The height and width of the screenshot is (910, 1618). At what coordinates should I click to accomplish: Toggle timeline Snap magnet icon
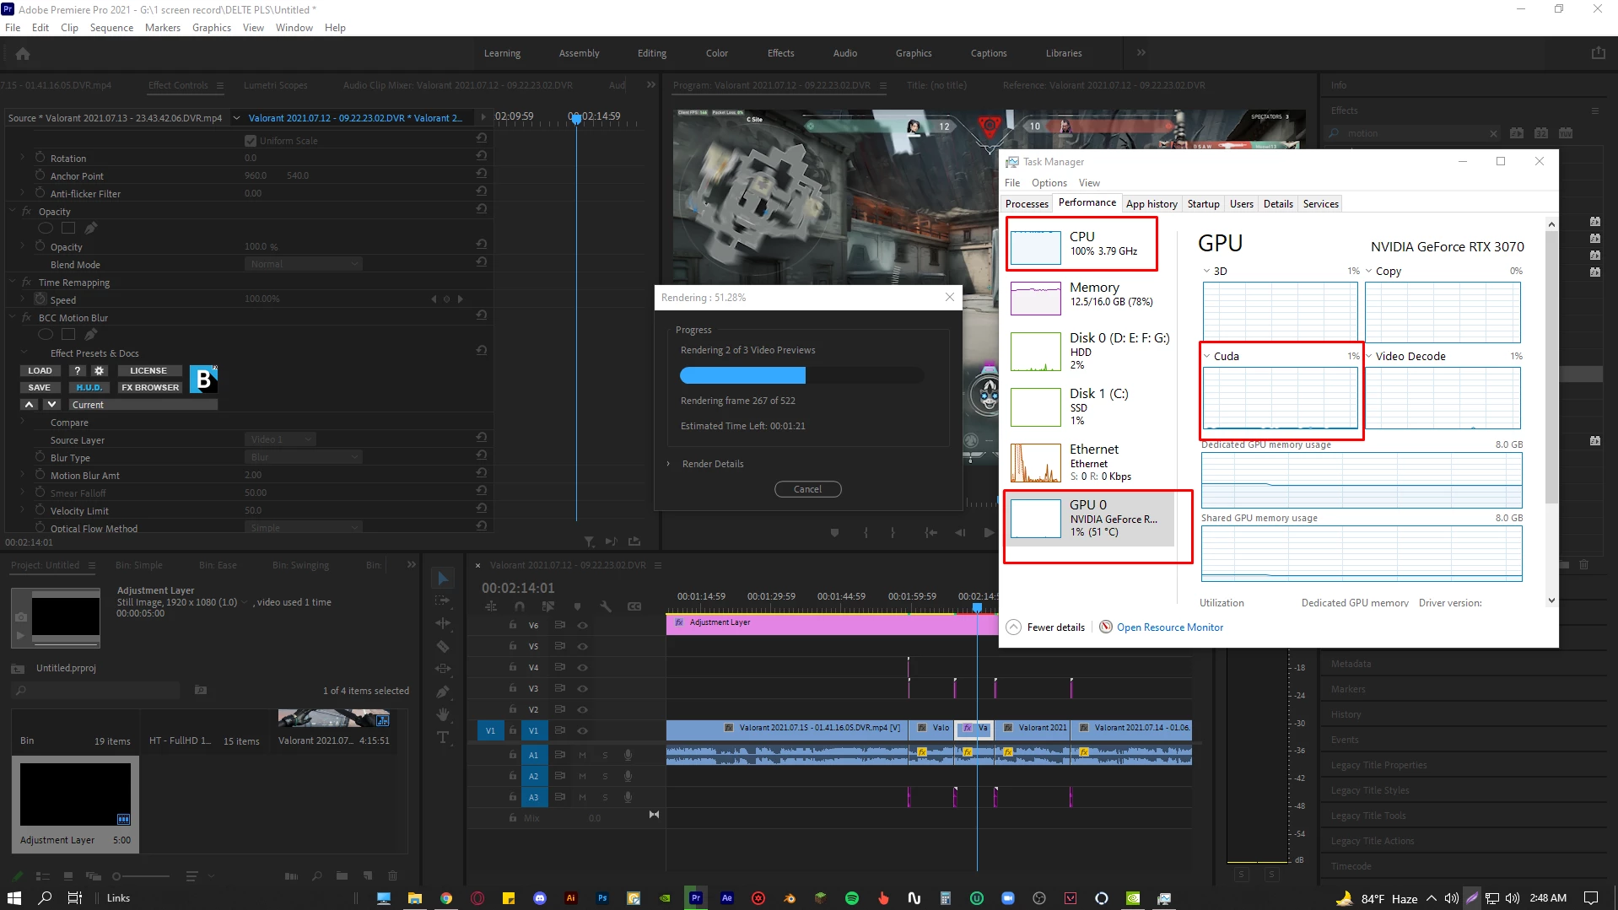click(x=520, y=606)
